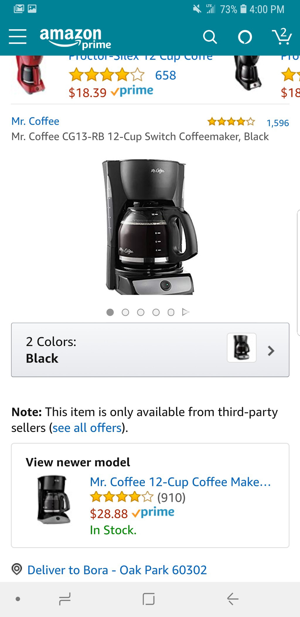This screenshot has height=617, width=300.
Task: Open the see all offers link
Action: click(x=87, y=428)
